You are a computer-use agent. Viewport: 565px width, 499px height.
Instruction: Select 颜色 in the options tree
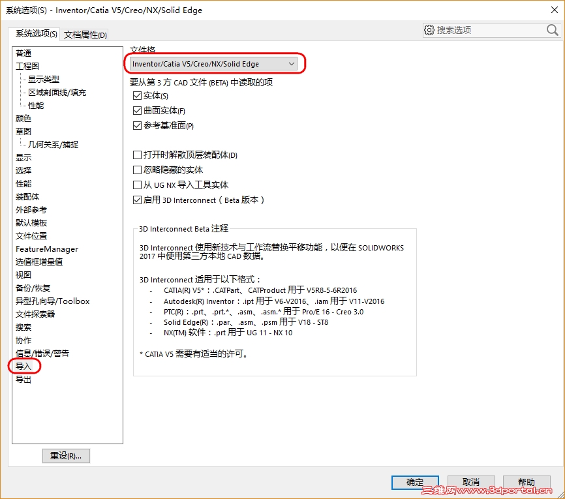click(23, 119)
